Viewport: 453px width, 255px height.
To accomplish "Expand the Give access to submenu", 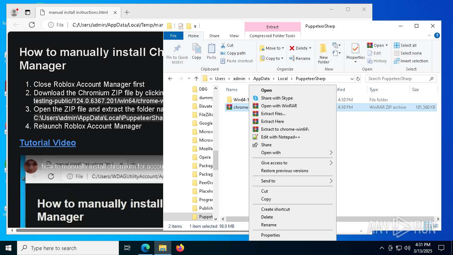I will [x=293, y=163].
